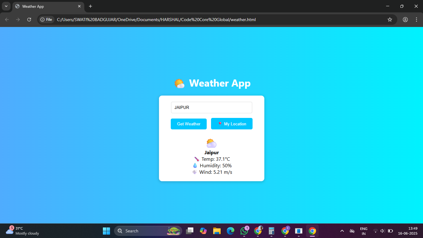This screenshot has height=238, width=423.
Task: Open Calculator from the taskbar
Action: click(x=271, y=231)
